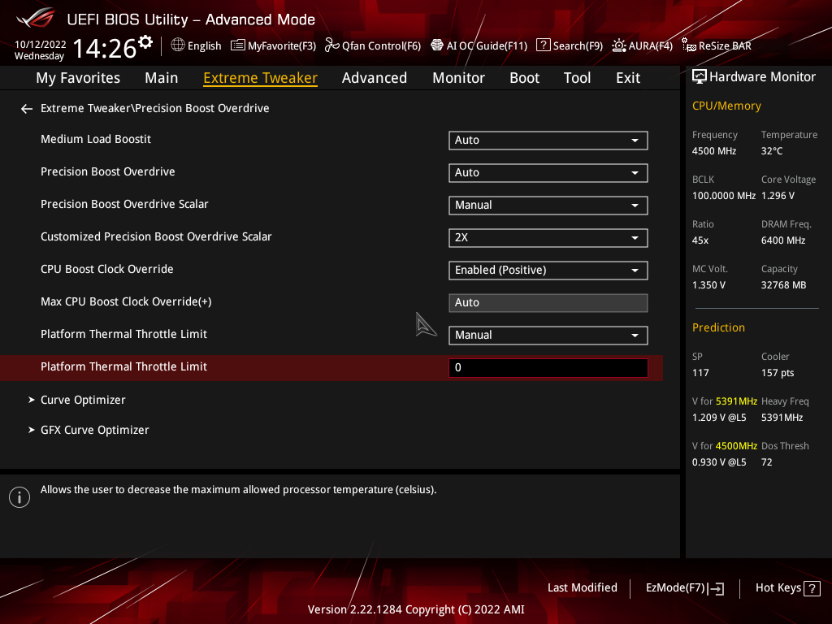
Task: Click Last Modified button
Action: (582, 588)
